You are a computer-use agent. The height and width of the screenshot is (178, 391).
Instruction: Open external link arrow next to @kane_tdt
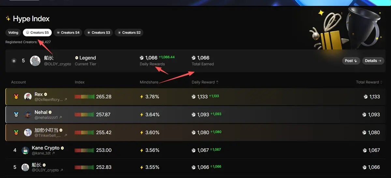click(53, 153)
